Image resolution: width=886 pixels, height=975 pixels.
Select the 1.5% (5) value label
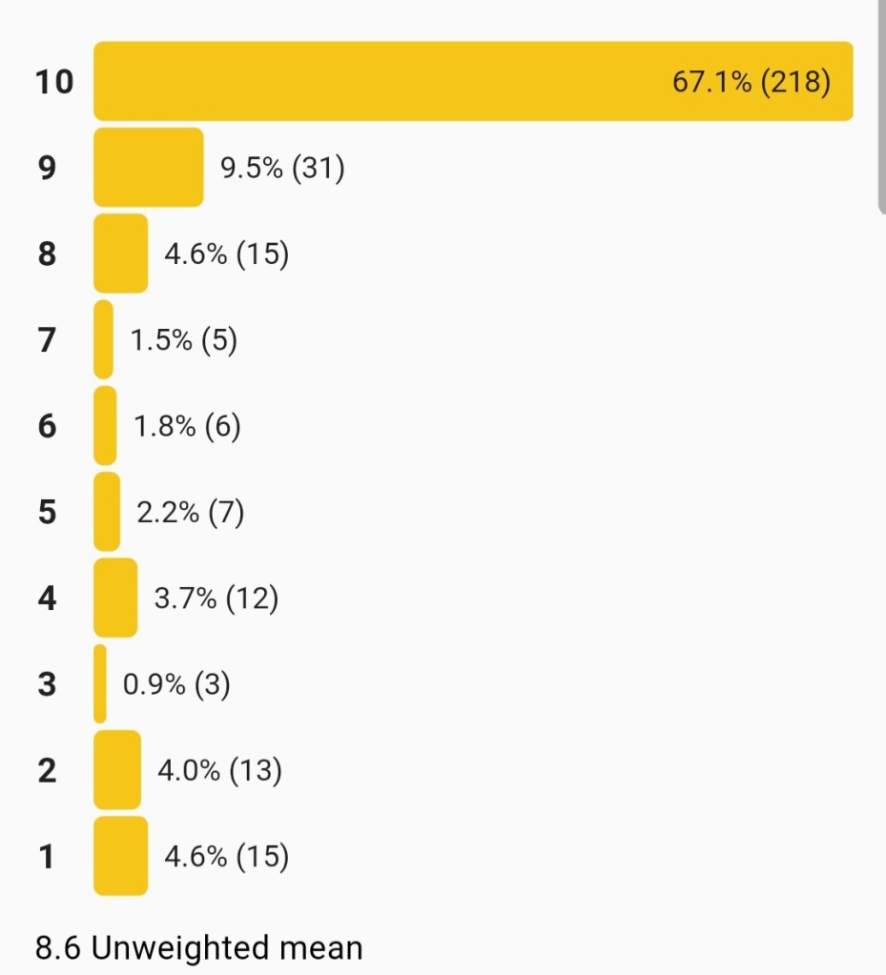tap(183, 340)
